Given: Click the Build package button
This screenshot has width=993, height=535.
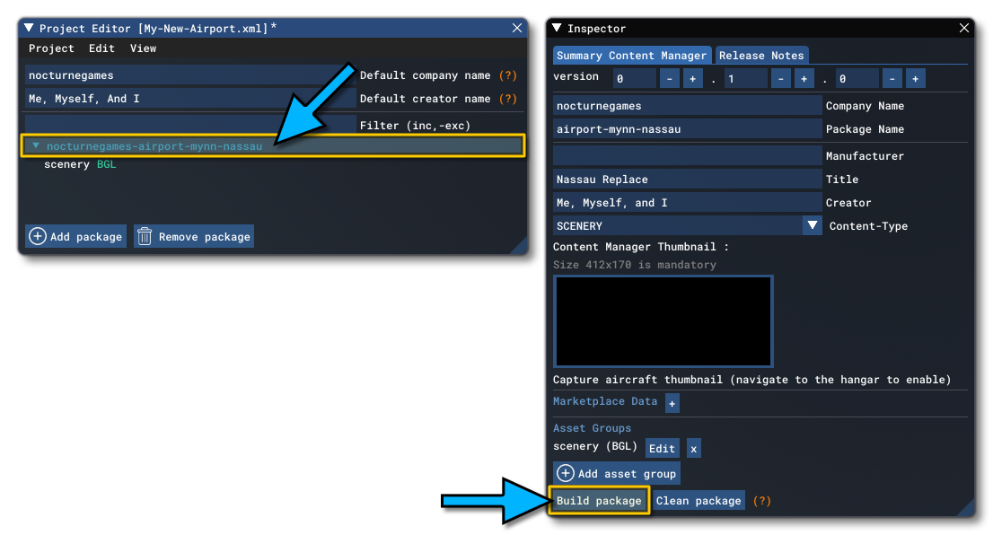Looking at the screenshot, I should tap(599, 500).
